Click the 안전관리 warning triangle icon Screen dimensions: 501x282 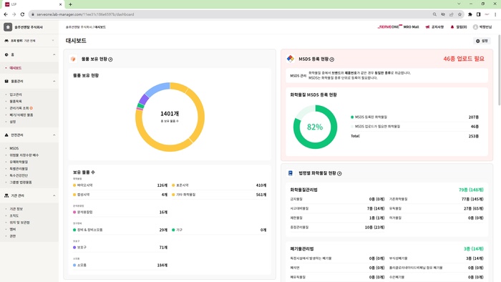pos(6,135)
